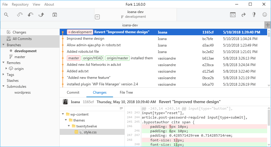Open the View menu
Viewport: 271px width, 147px height.
[36, 4]
